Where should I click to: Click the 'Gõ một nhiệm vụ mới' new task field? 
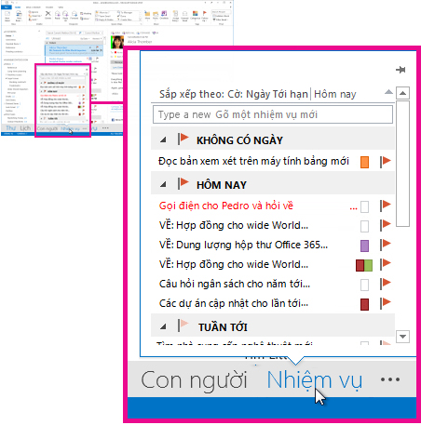tap(273, 114)
